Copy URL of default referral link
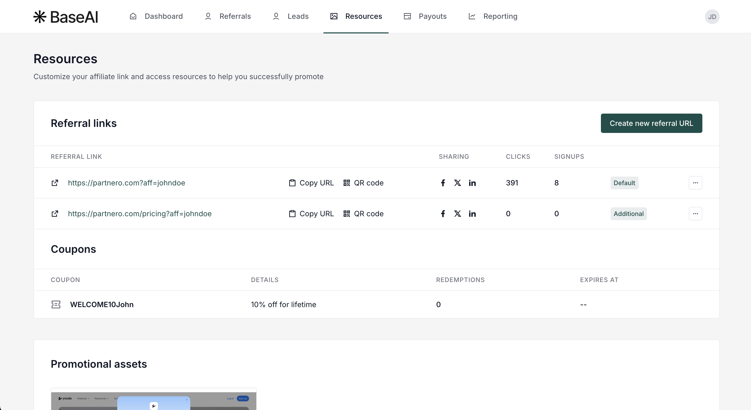 pyautogui.click(x=311, y=183)
